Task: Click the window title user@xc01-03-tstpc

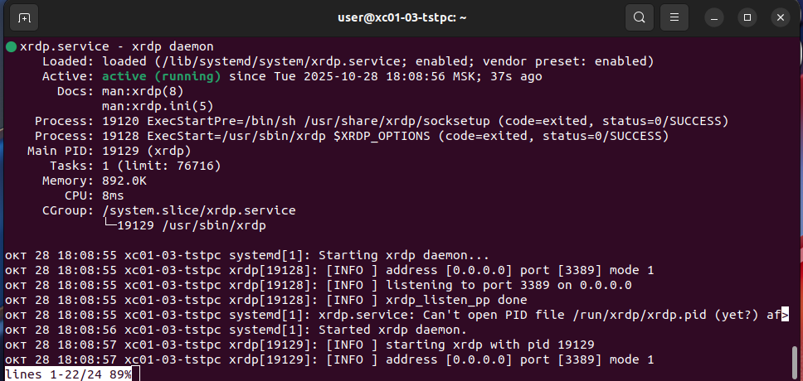Action: [x=401, y=17]
